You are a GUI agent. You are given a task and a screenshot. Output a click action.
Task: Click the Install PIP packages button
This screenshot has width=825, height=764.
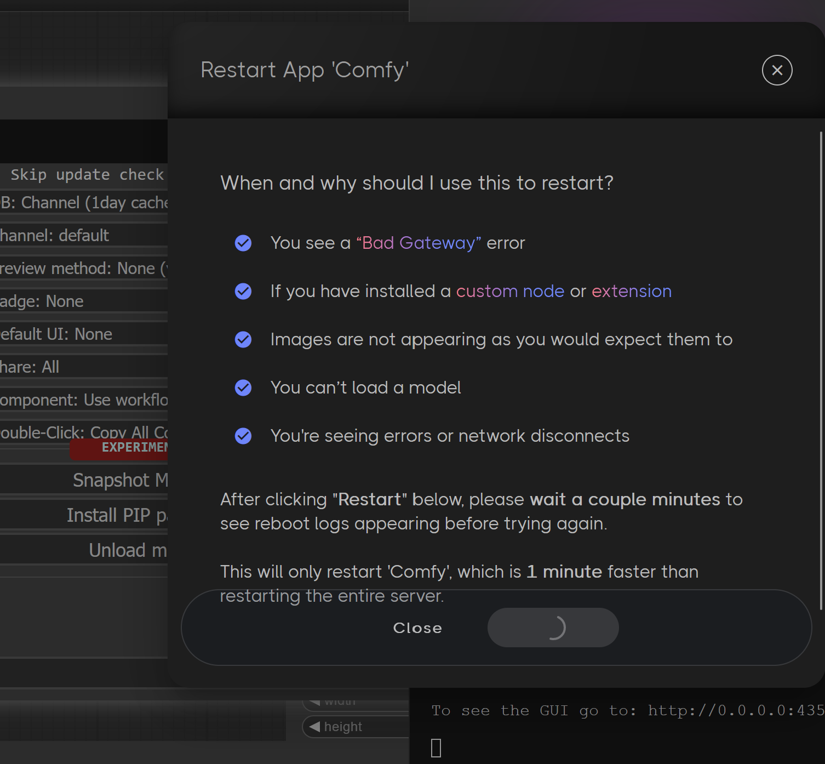(84, 515)
